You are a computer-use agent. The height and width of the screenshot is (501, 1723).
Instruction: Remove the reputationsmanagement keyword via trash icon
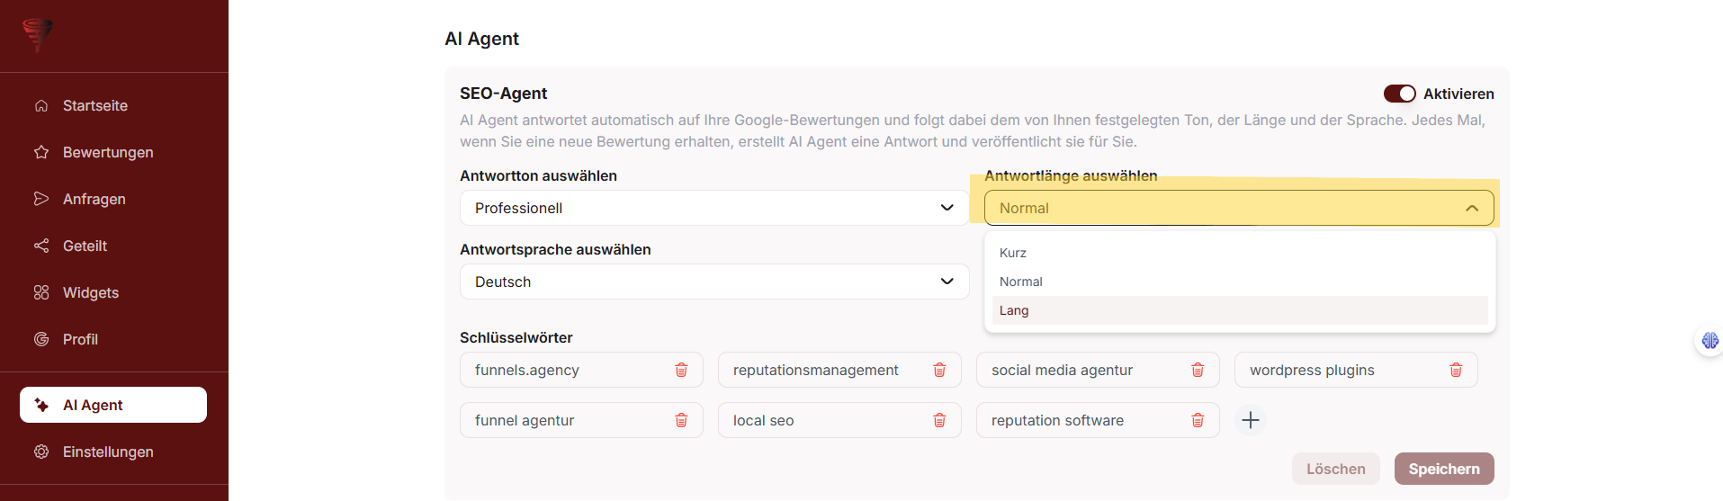(939, 370)
